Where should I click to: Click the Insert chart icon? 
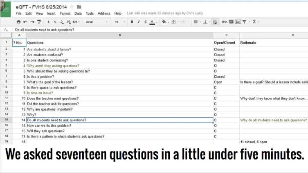click(237, 22)
